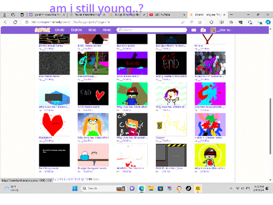Open the Explore menu item

pos(76,30)
